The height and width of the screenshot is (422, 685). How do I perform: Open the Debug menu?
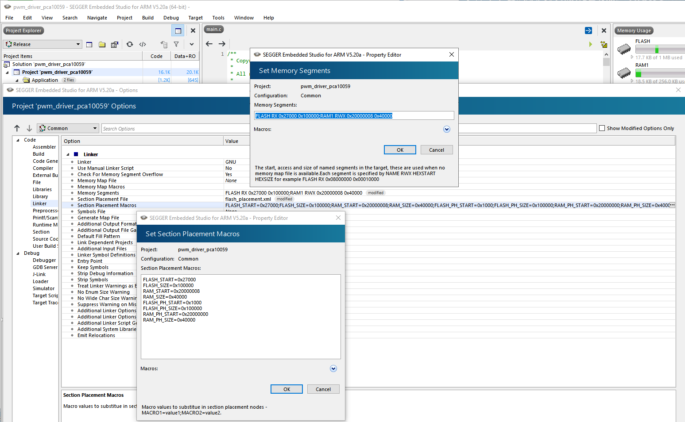171,18
